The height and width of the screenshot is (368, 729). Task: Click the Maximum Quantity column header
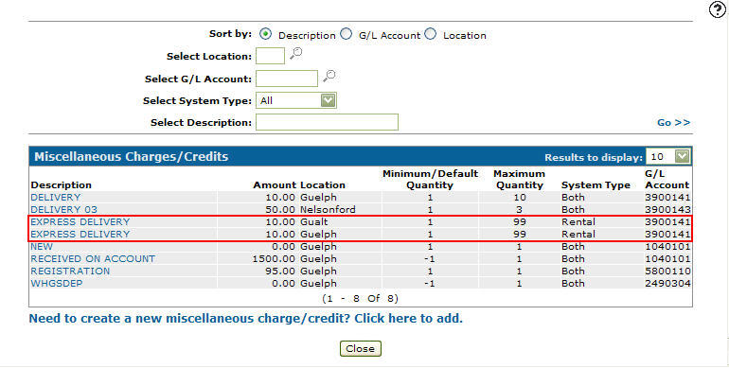tap(520, 180)
